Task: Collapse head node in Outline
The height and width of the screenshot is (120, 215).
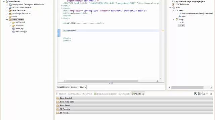Action: (173, 10)
